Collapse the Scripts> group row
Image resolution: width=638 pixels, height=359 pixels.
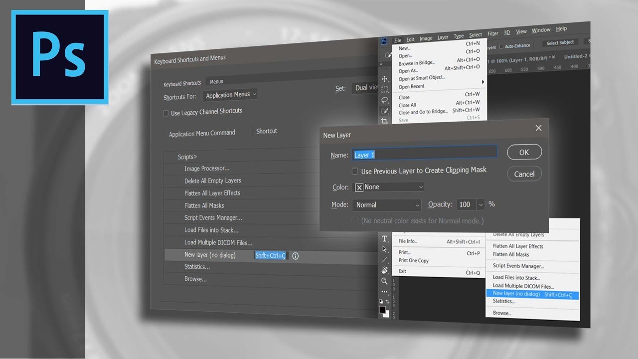pyautogui.click(x=187, y=157)
